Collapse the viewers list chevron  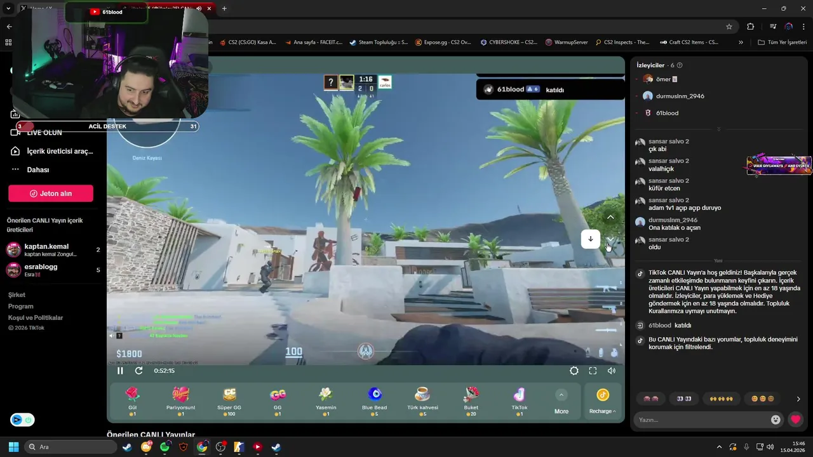[x=719, y=129]
